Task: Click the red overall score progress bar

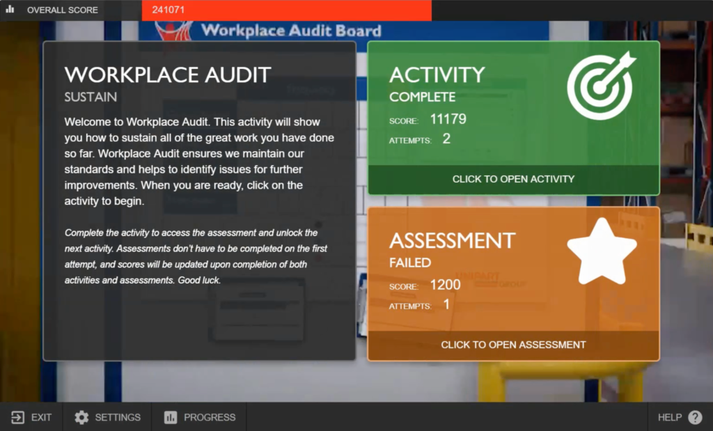Action: coord(286,10)
